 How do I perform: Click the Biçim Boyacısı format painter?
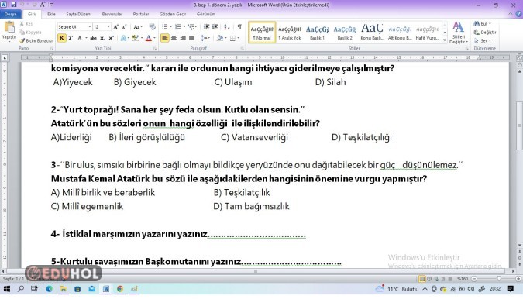click(36, 40)
